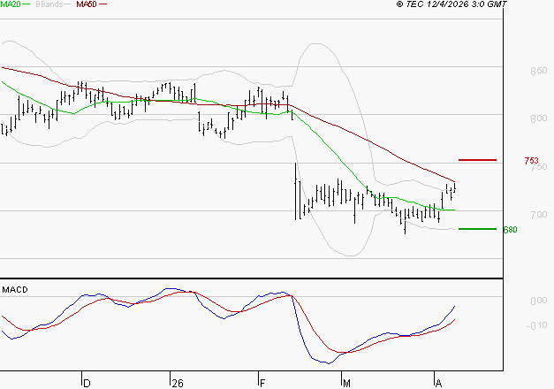Click the D month marker
This screenshot has width=554, height=389.
tap(87, 384)
